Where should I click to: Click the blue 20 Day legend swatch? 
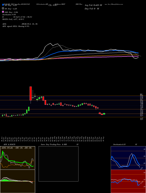click(x=3, y=5)
